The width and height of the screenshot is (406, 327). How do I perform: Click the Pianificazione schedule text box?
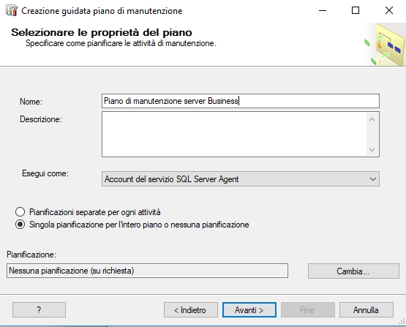[x=147, y=271]
